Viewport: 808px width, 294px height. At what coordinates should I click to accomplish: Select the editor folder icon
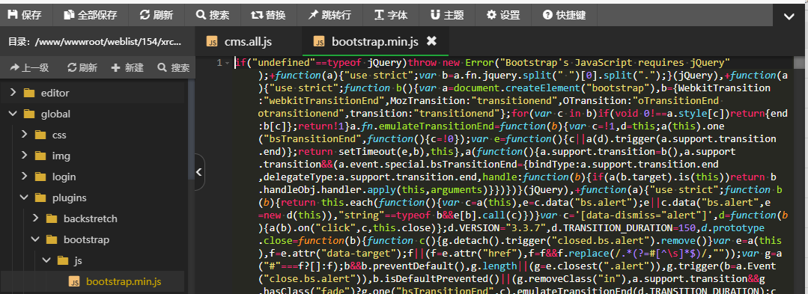pyautogui.click(x=29, y=94)
